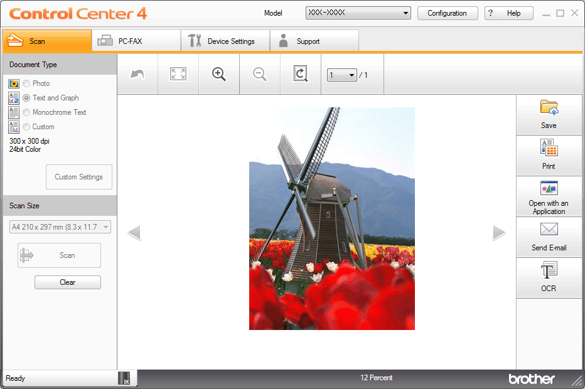Select the Photo radio button
This screenshot has width=585, height=389.
(x=26, y=83)
